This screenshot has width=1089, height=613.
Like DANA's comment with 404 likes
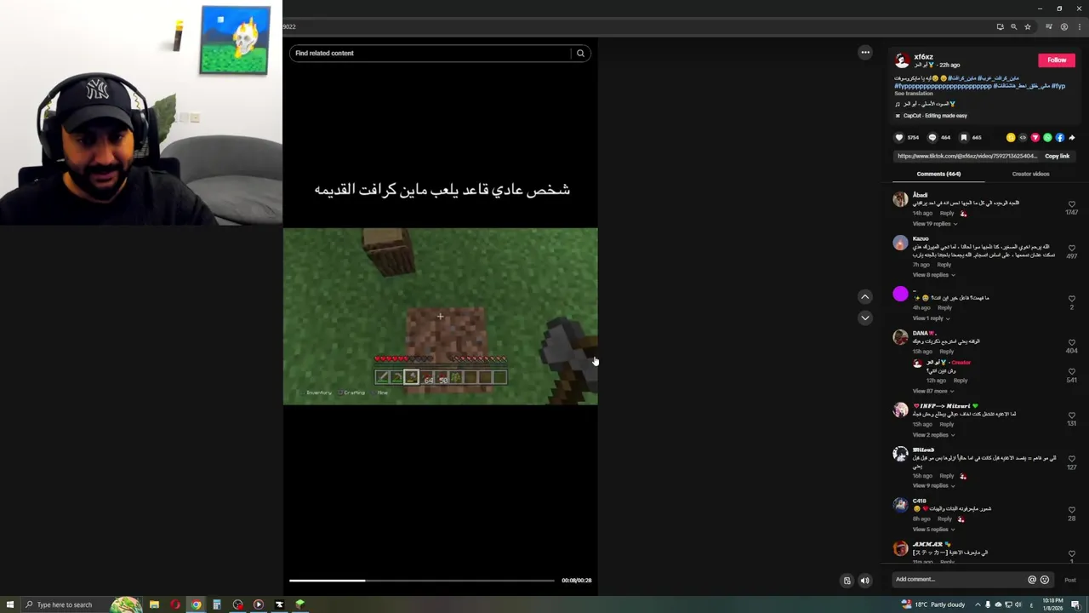(x=1071, y=342)
